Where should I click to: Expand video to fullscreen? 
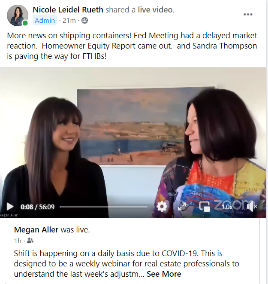click(x=182, y=207)
